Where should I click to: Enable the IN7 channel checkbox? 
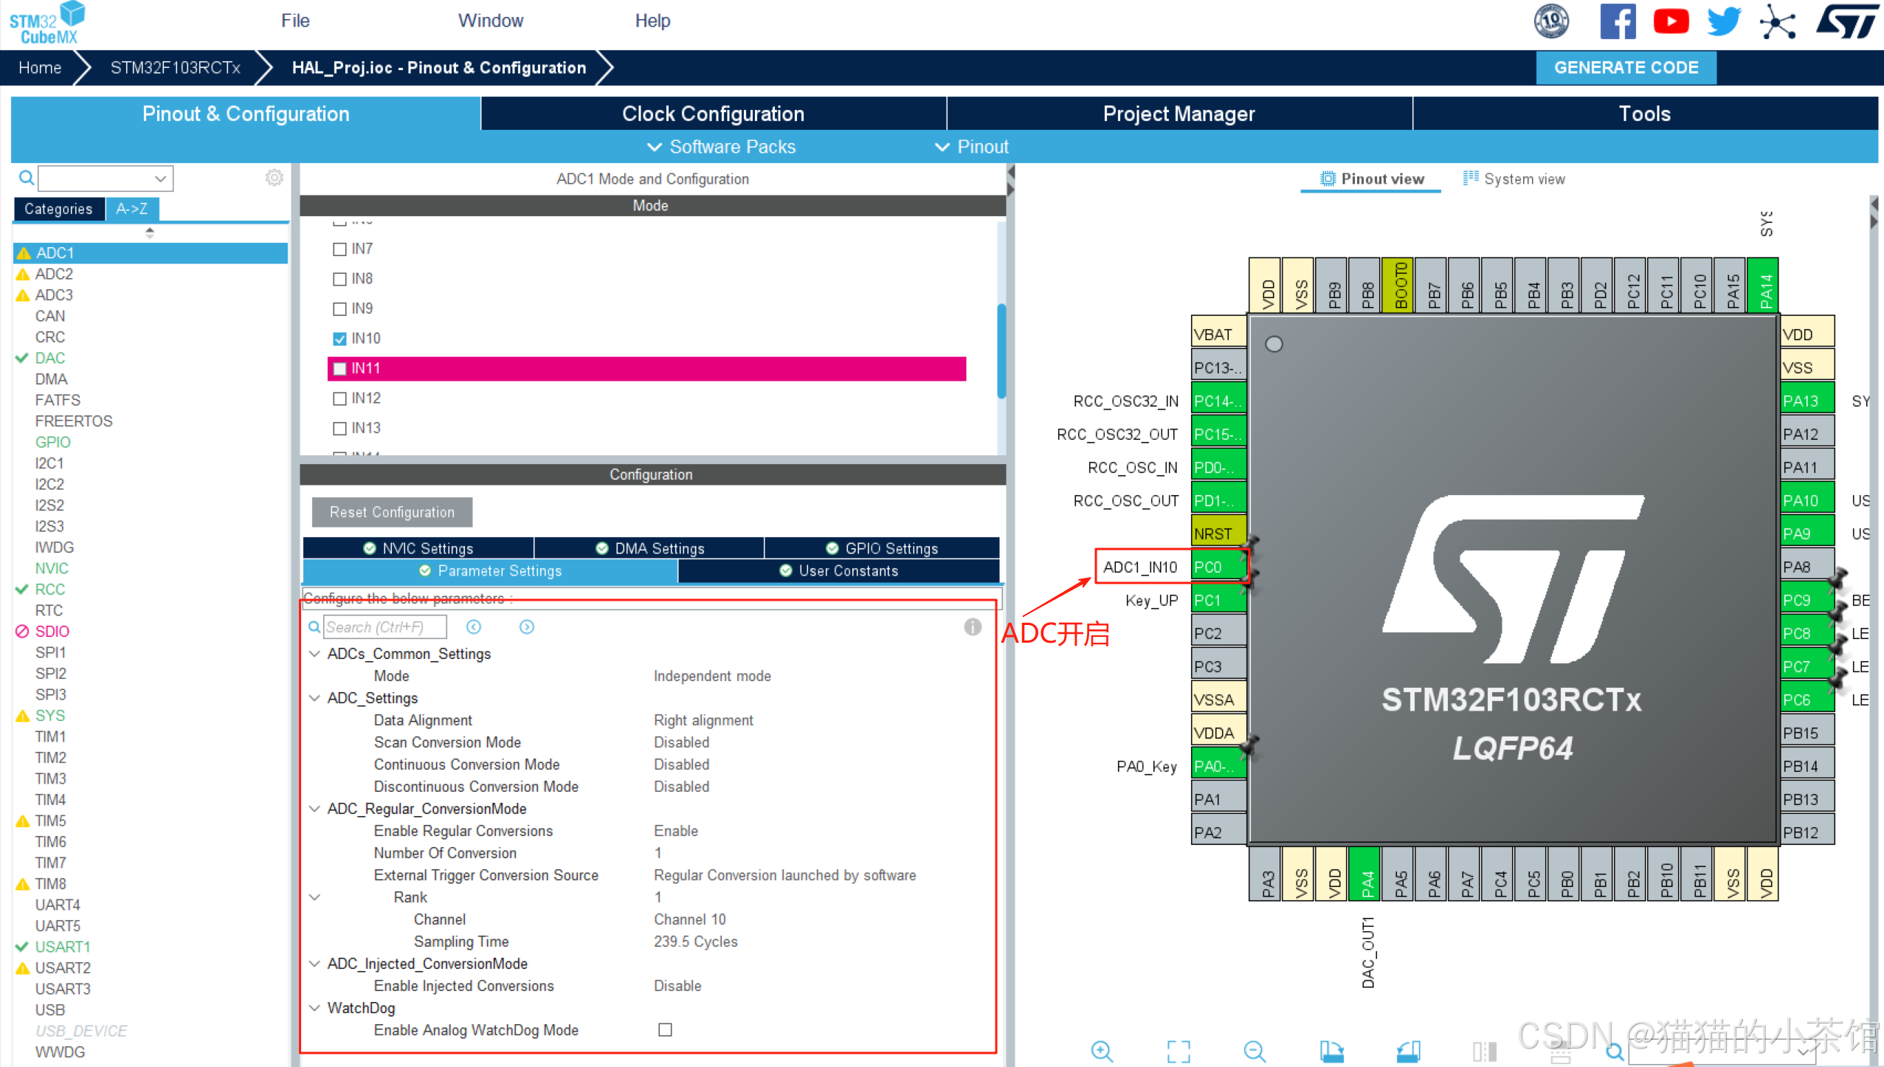click(339, 249)
